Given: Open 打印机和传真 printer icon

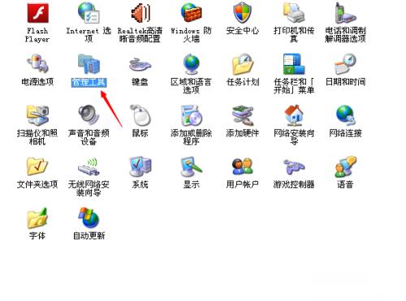Looking at the screenshot, I should tap(294, 12).
